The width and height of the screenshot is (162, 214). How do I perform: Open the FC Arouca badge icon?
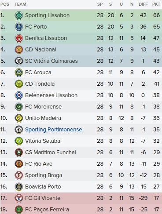(19, 73)
